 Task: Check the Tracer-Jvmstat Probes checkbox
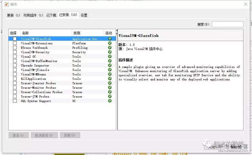tap(15, 83)
